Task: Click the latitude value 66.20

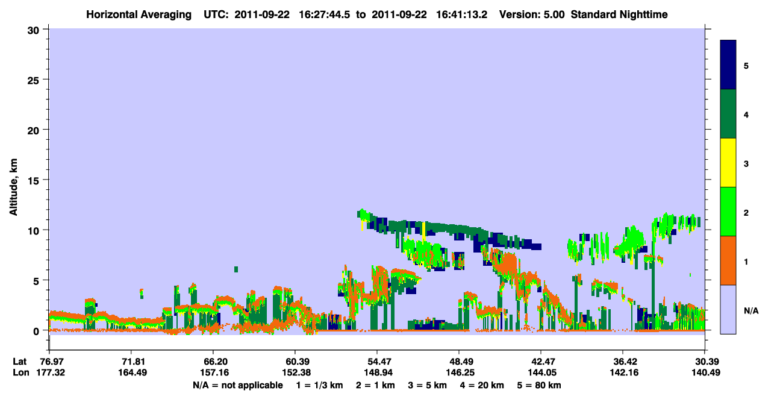Action: coord(213,362)
